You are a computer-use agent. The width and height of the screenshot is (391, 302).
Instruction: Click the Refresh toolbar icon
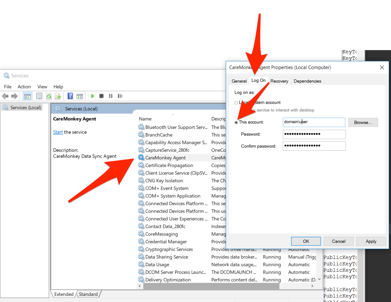coord(49,96)
